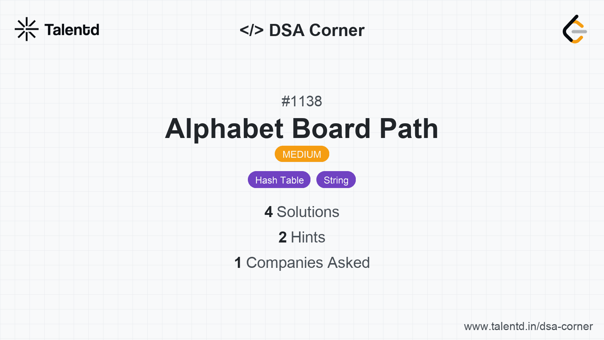604x340 pixels.
Task: Click the bold number 2 before Hints
Action: [282, 237]
